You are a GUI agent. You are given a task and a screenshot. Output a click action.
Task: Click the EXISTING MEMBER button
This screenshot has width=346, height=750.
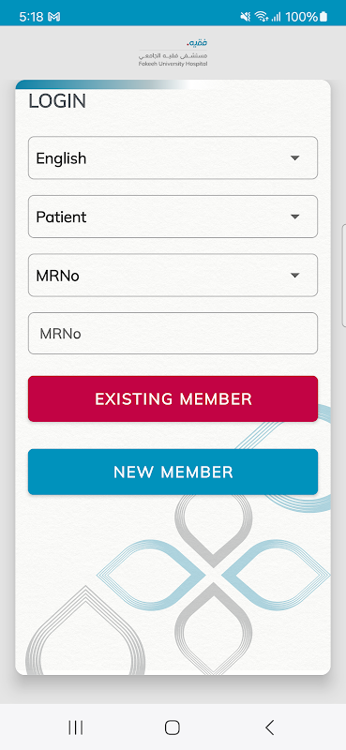[173, 399]
